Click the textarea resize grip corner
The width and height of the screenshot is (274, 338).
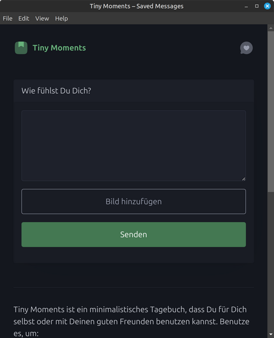point(244,179)
